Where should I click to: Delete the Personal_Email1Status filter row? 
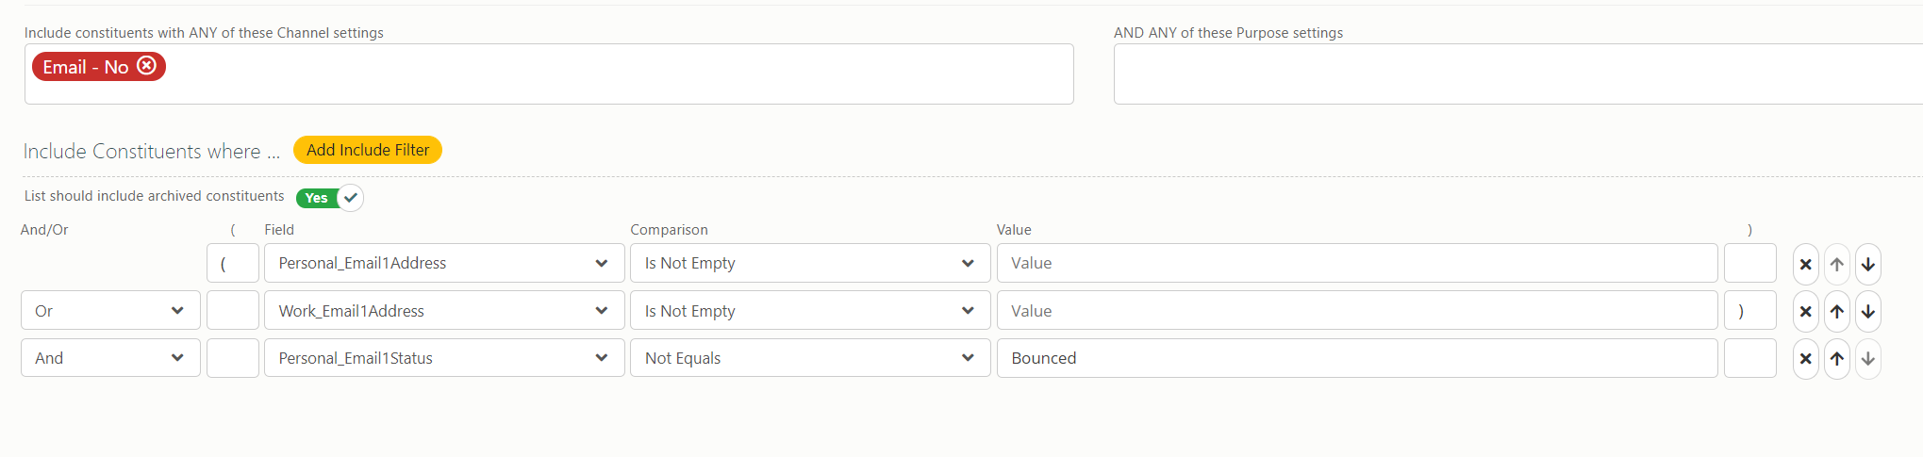tap(1805, 358)
